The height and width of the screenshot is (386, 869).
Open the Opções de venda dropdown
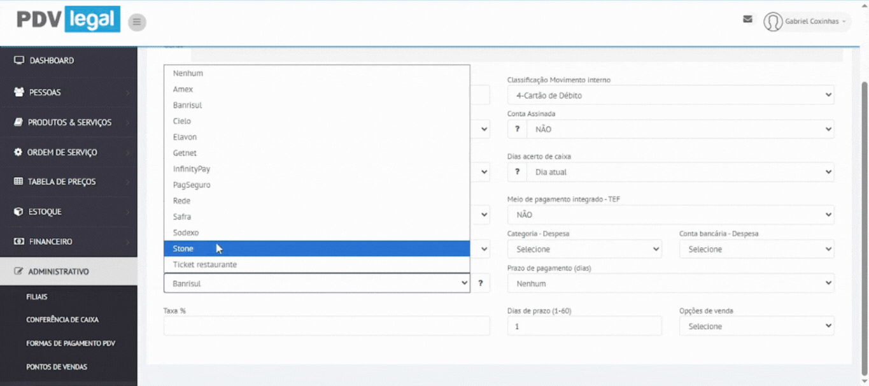click(756, 326)
